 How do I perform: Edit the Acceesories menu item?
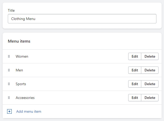click(135, 98)
